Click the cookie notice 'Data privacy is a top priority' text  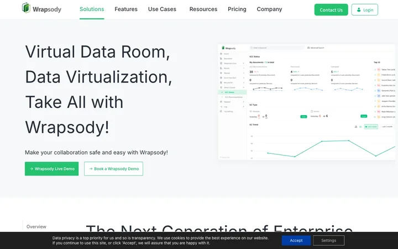pyautogui.click(x=160, y=240)
